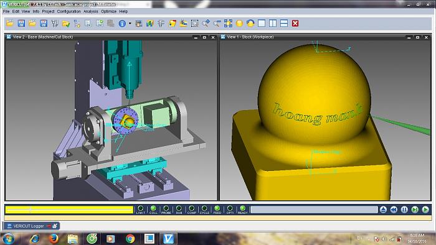This screenshot has height=245, width=436.
Task: Select the zoom out magnifier icon
Action: 217,24
